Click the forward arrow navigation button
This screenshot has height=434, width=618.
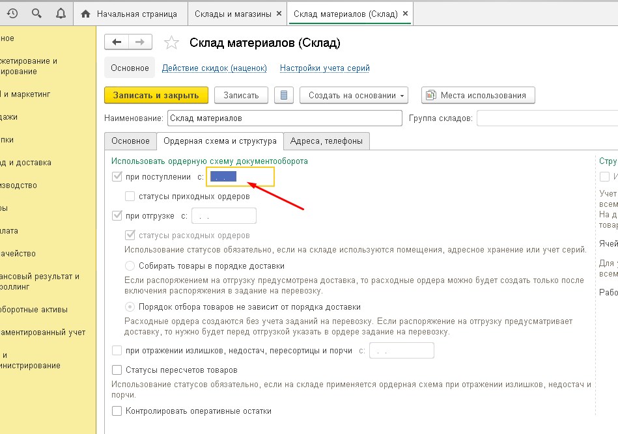140,42
